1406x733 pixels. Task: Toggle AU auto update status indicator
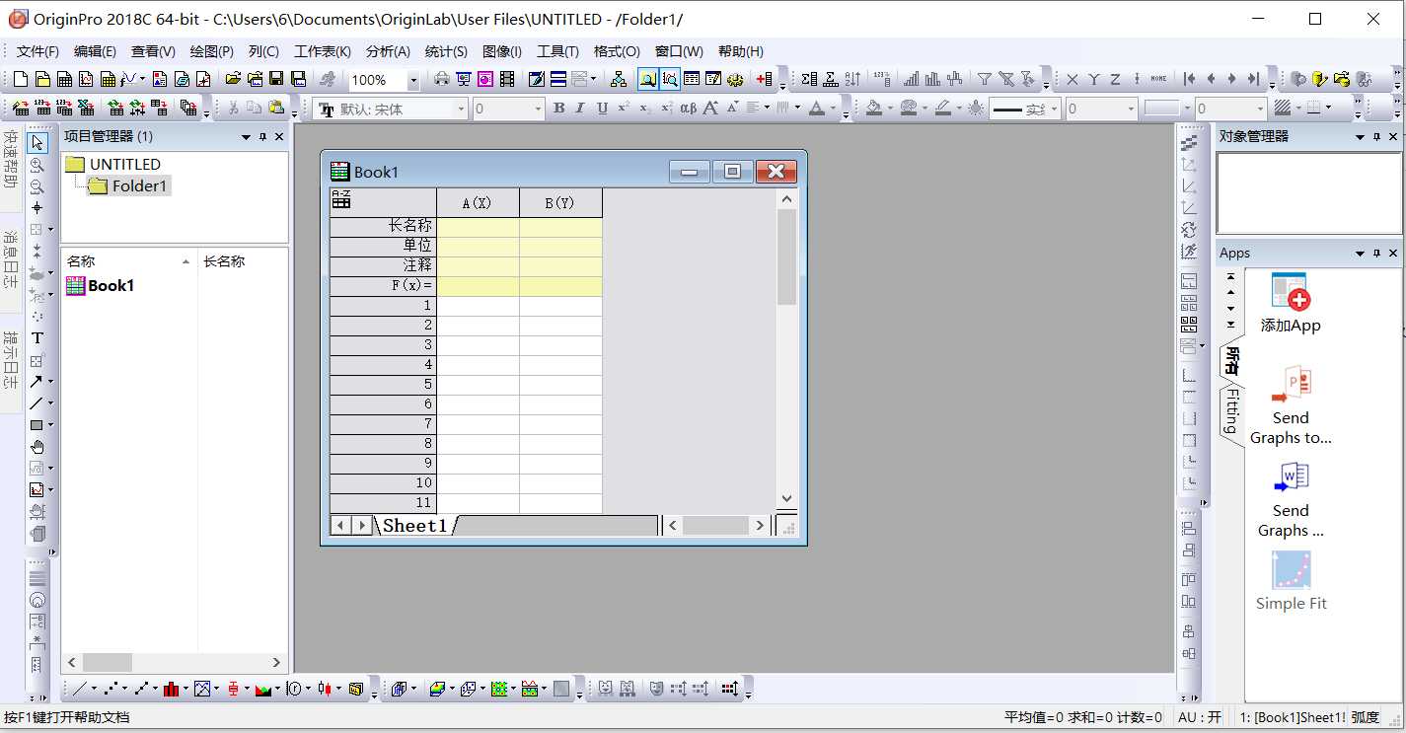tap(1200, 717)
